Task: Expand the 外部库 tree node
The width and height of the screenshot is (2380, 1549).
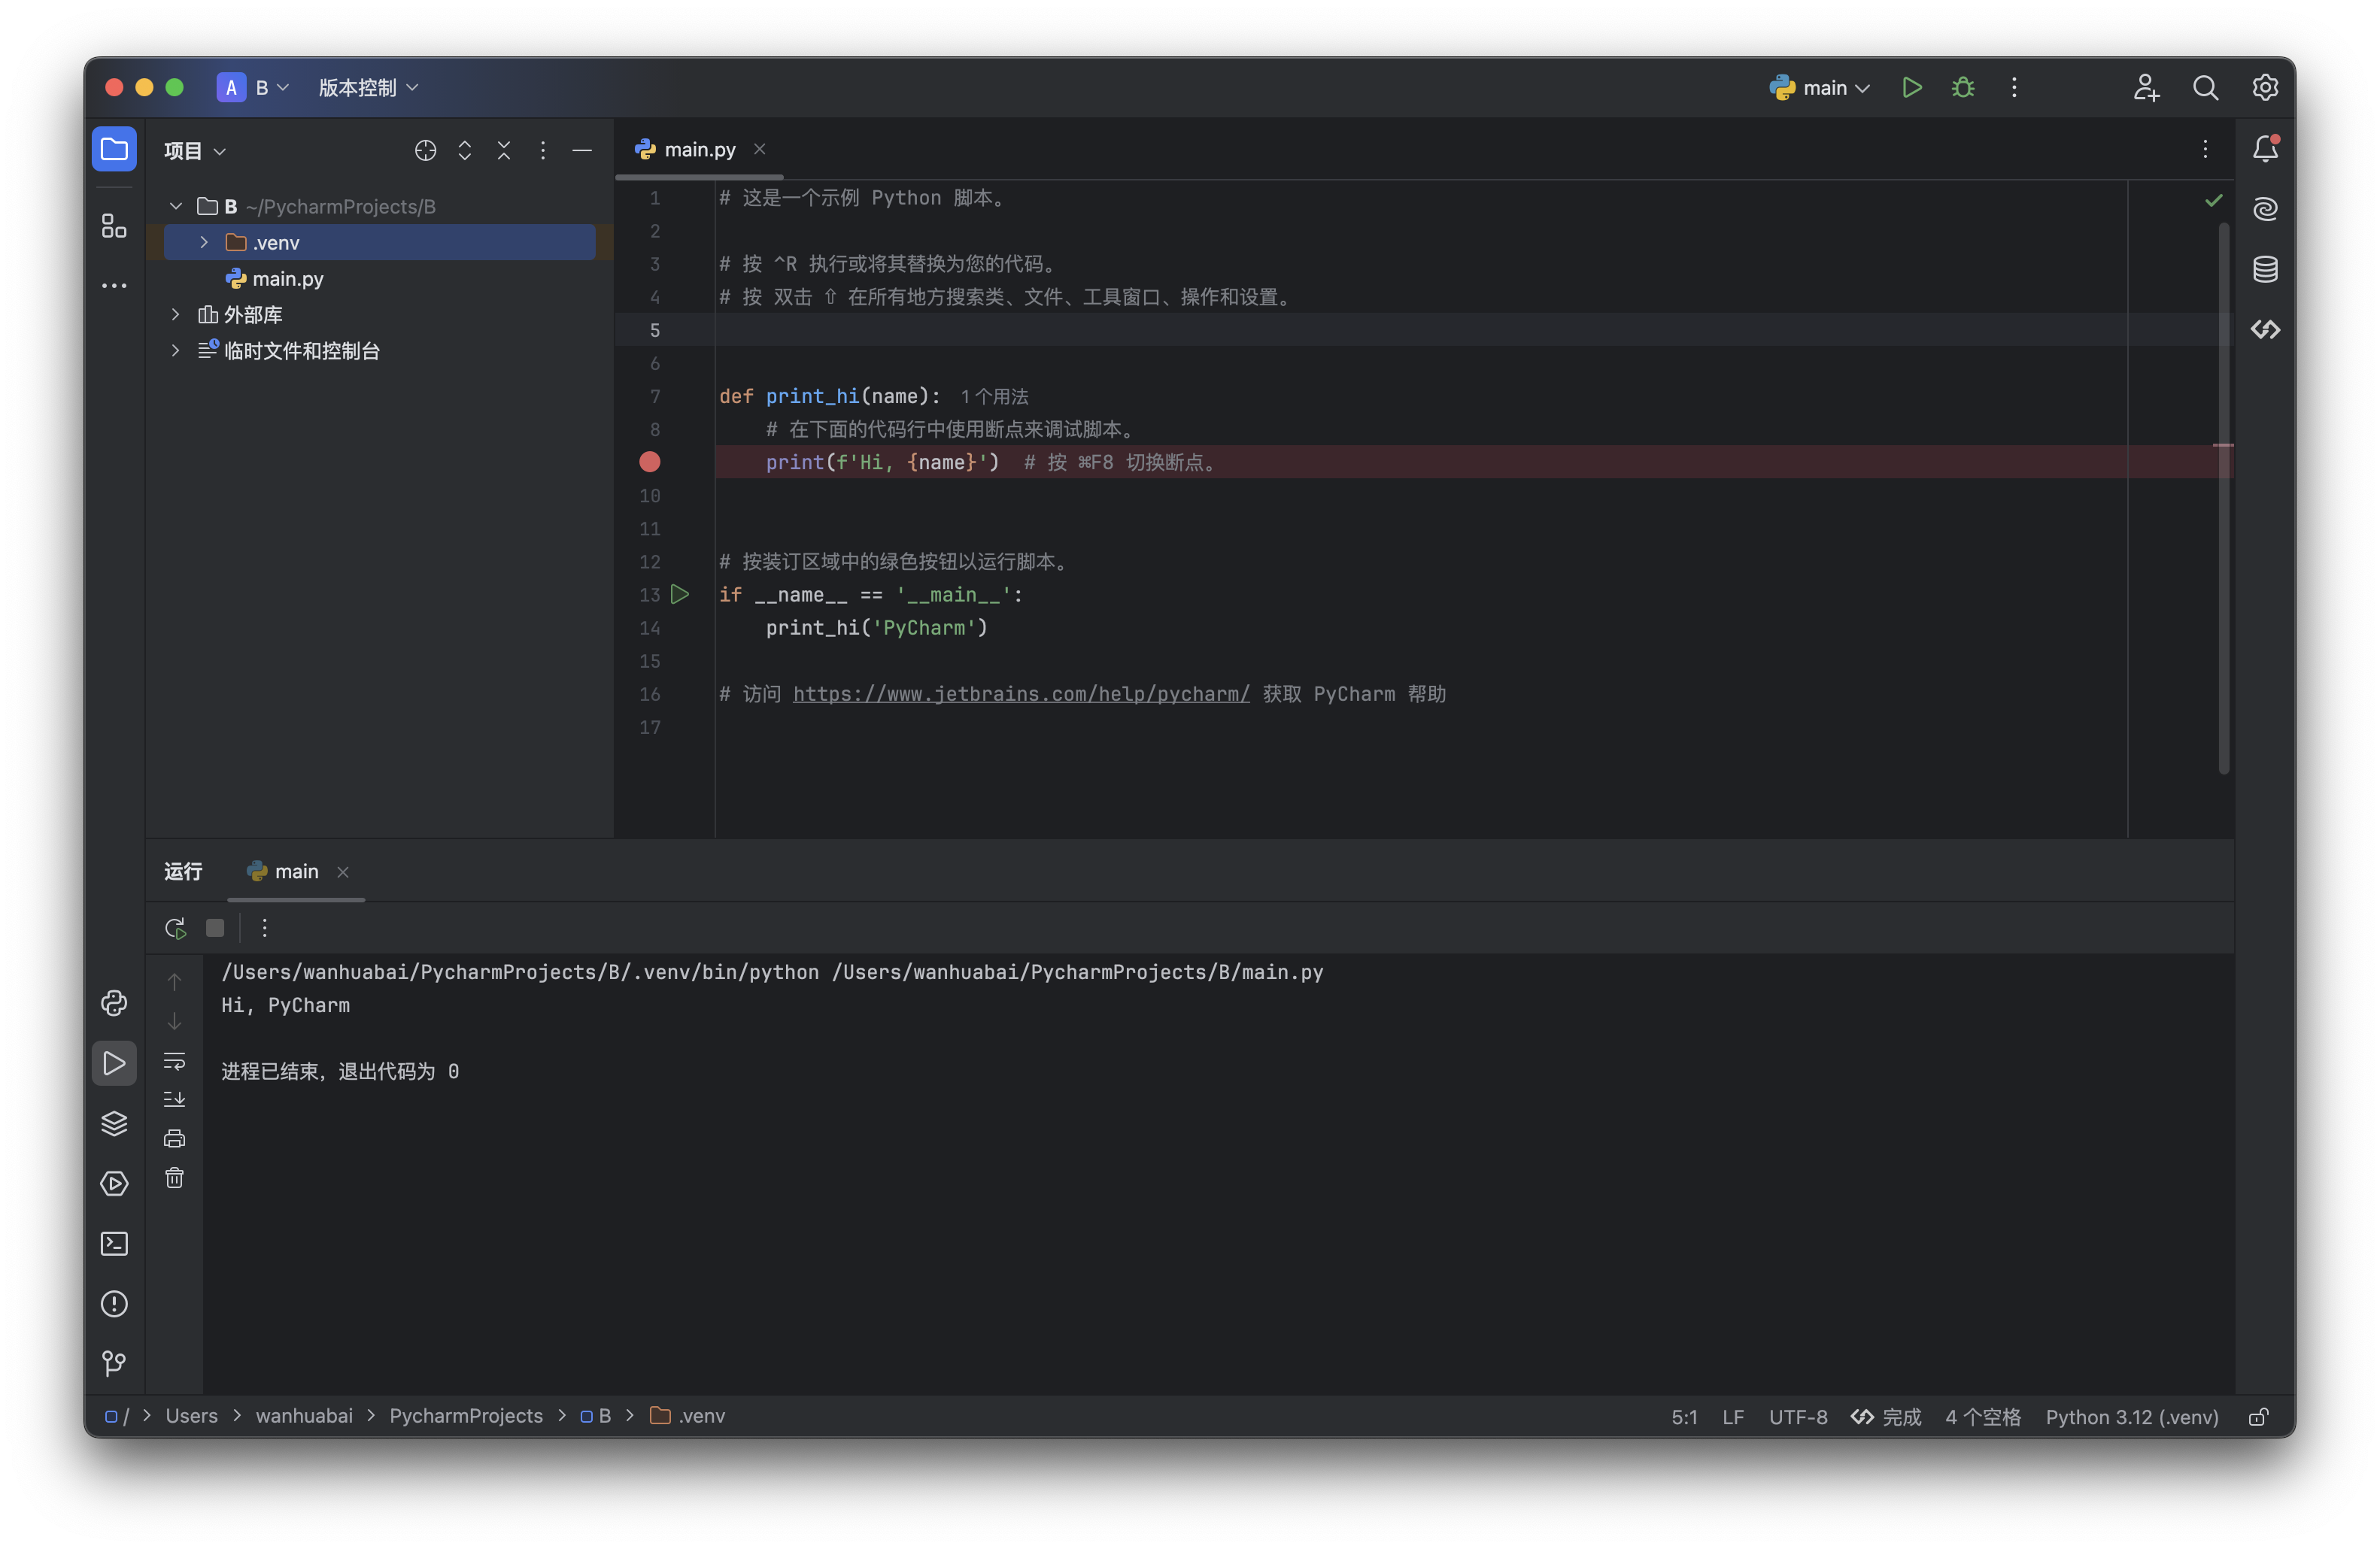Action: point(176,315)
